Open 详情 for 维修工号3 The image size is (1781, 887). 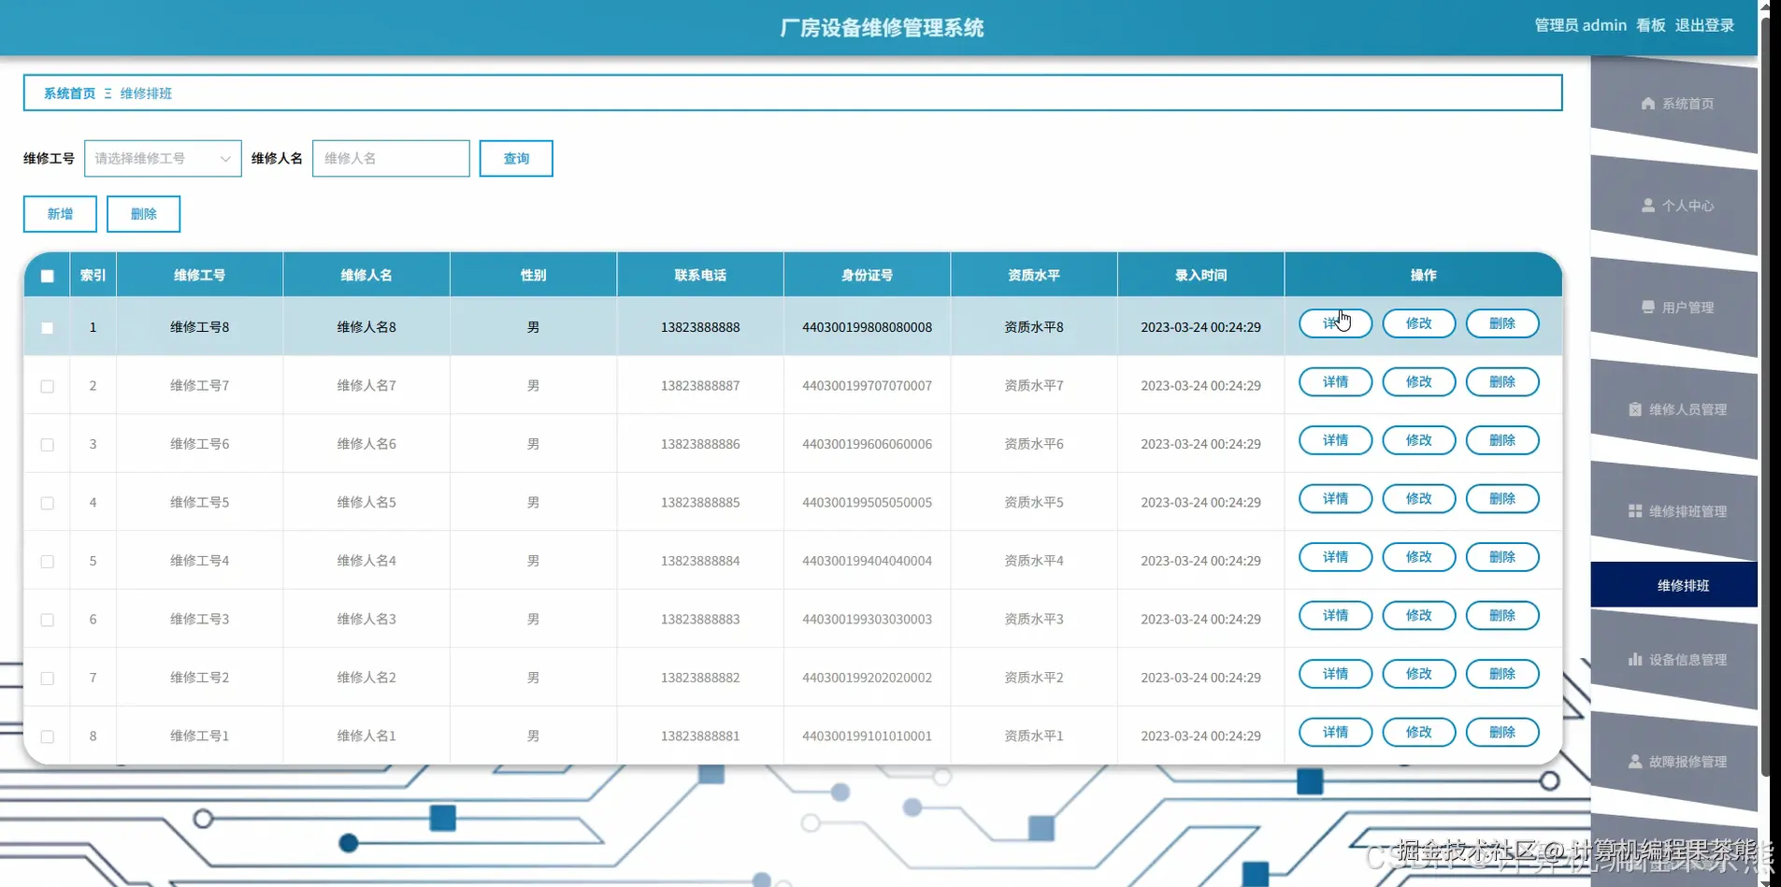point(1335,616)
